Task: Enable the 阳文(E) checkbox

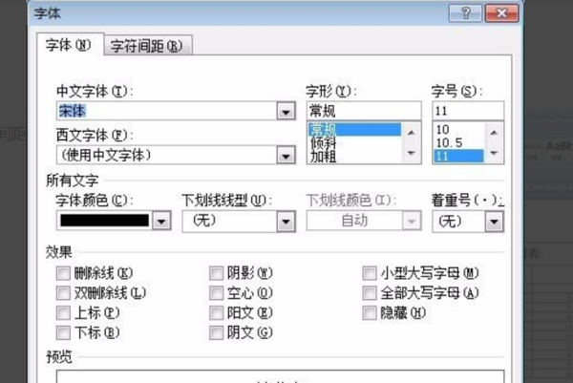Action: point(217,313)
